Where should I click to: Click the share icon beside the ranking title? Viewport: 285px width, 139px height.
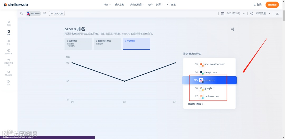coord(232,29)
